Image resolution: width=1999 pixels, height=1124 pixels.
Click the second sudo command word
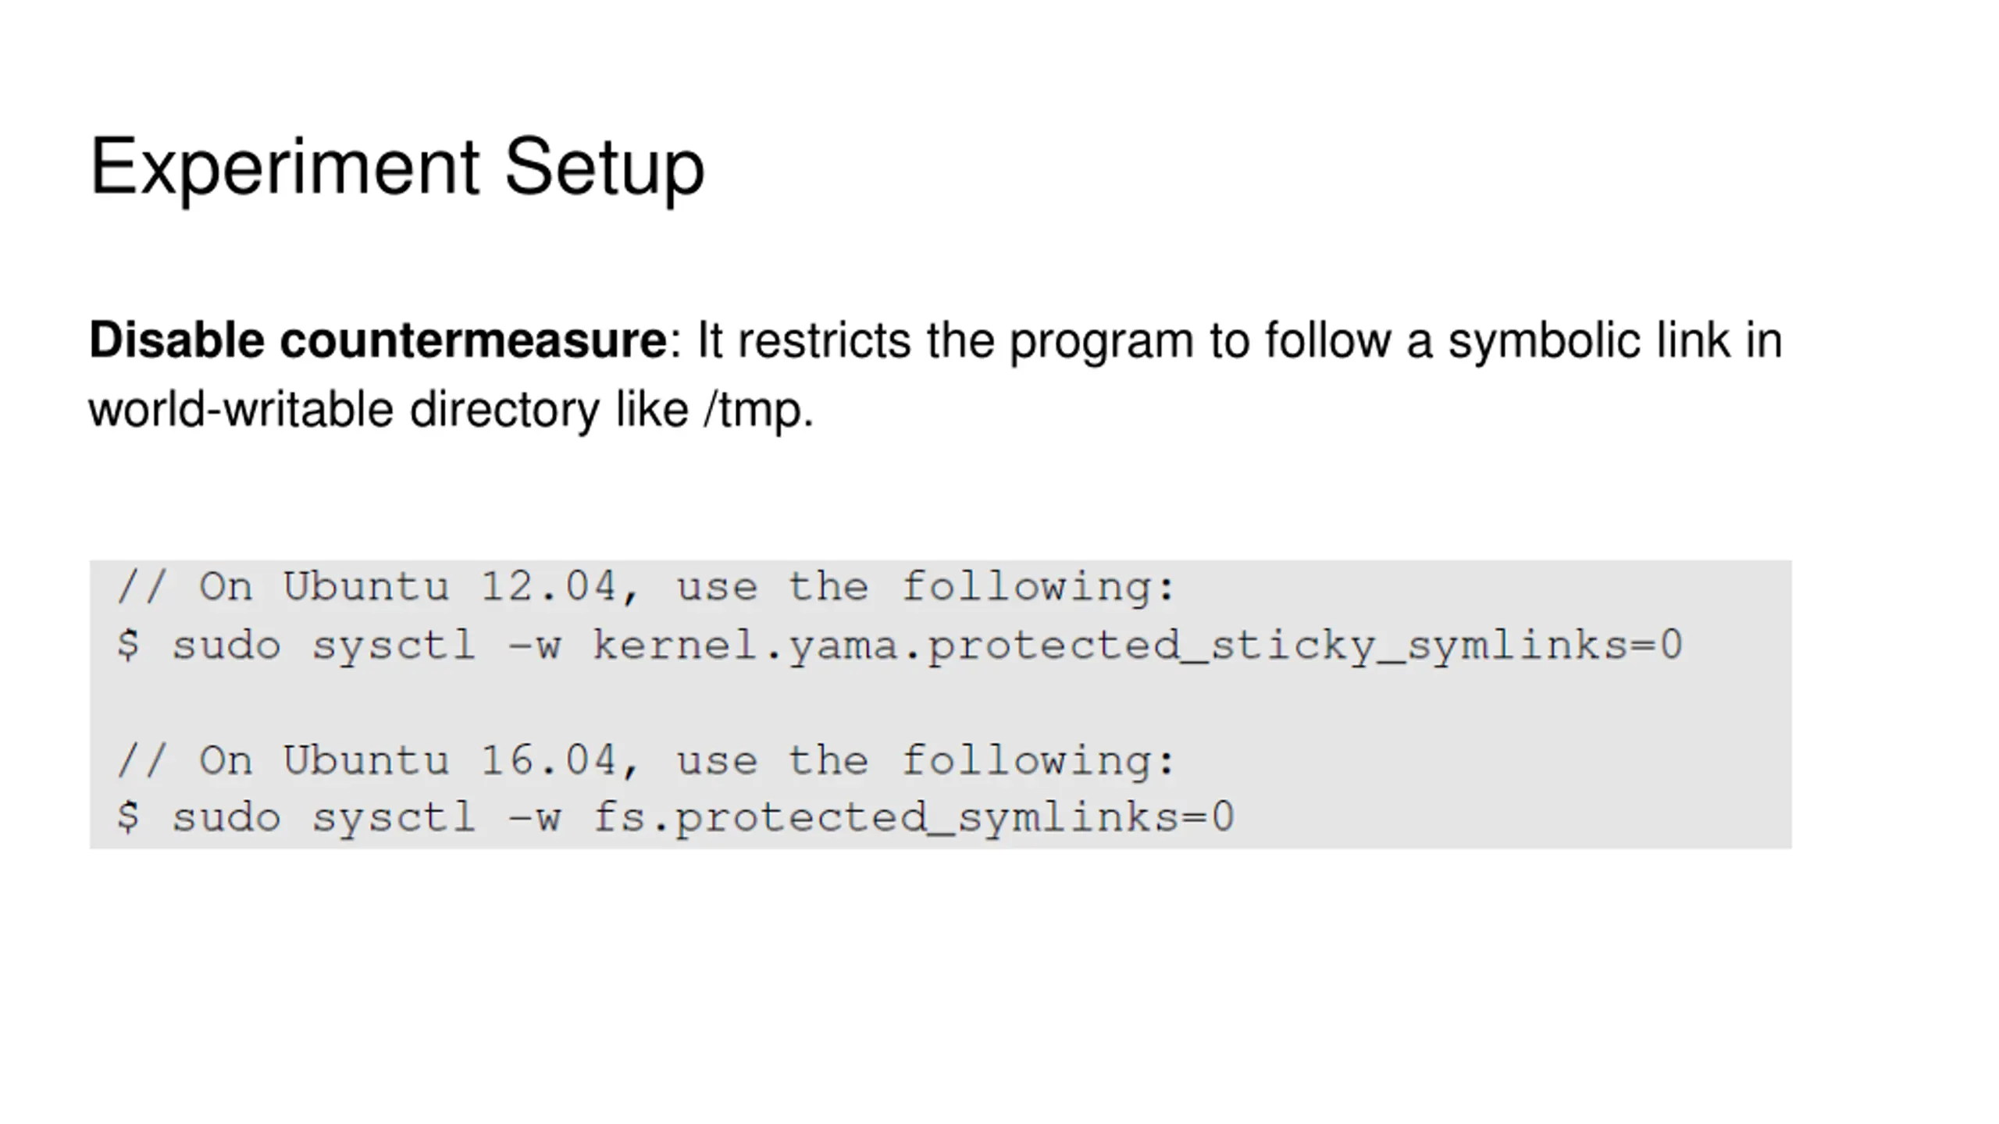[x=226, y=817]
